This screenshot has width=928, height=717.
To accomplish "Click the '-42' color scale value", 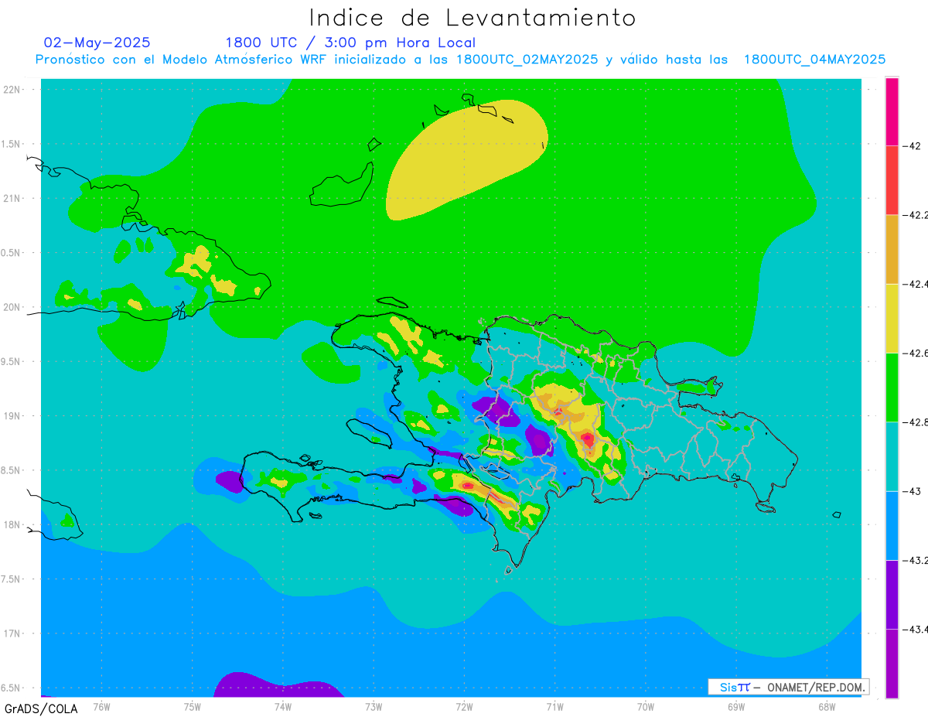I will click(x=911, y=145).
